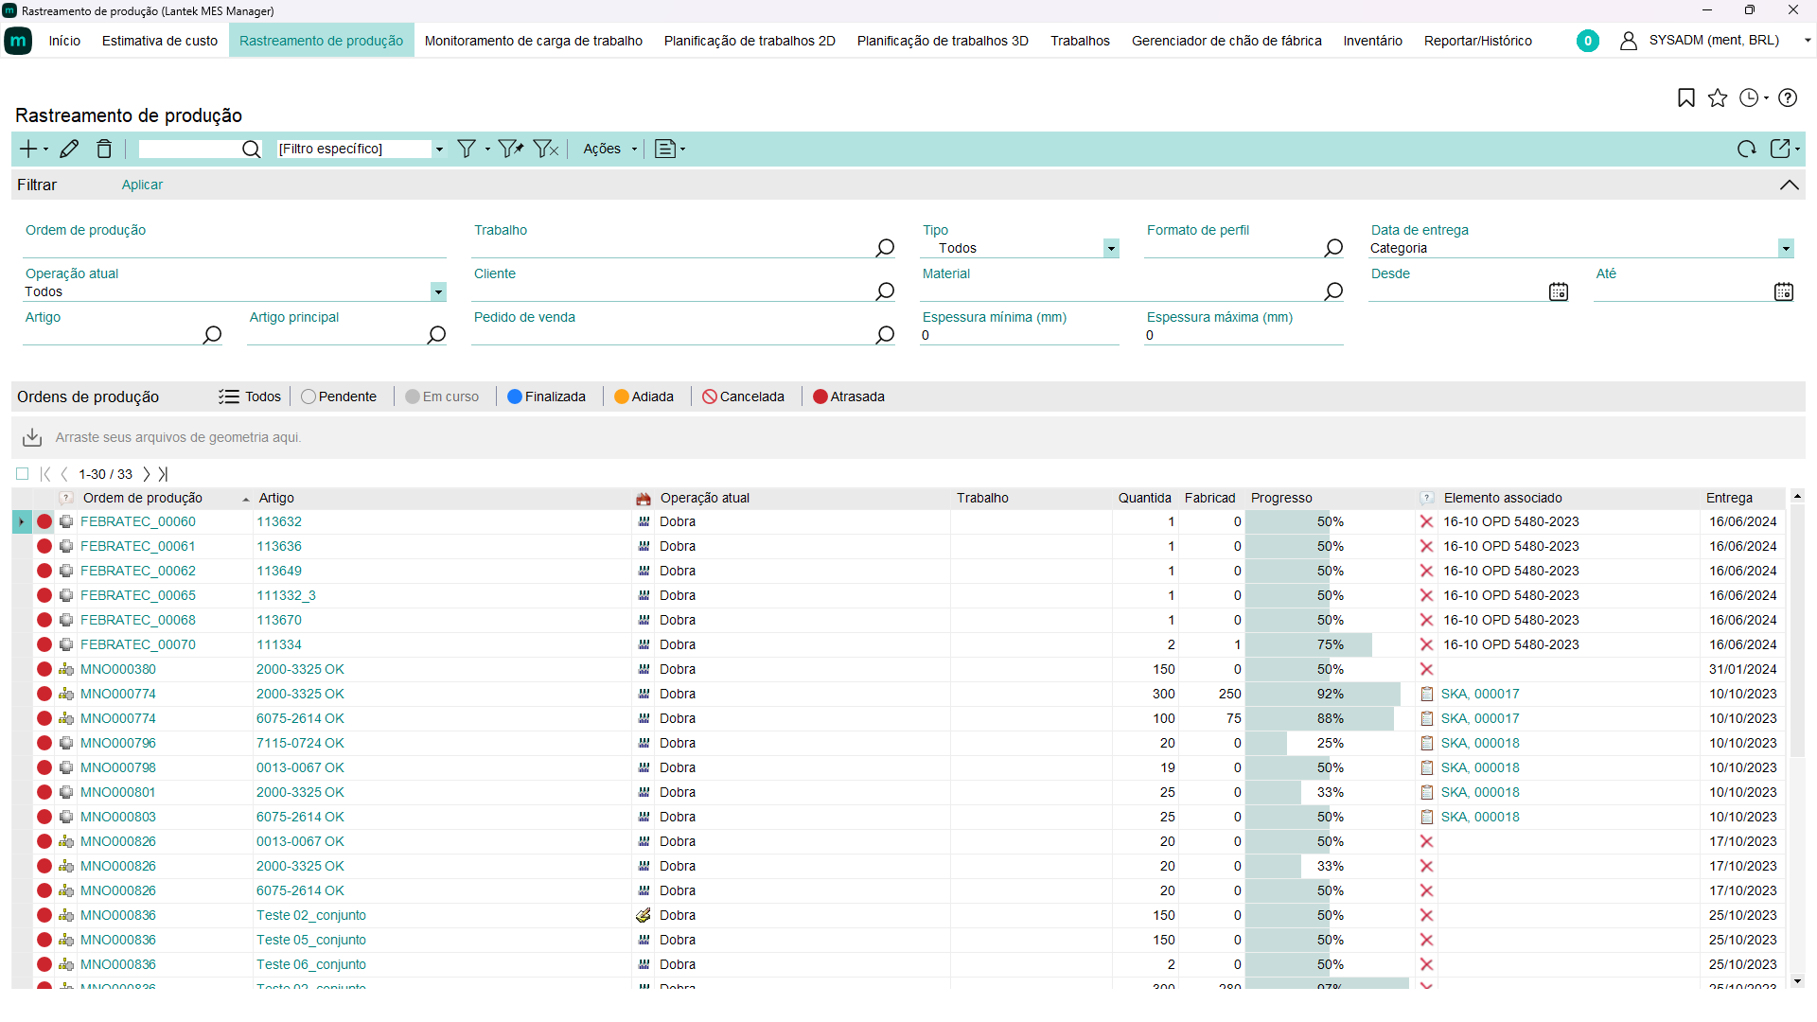Viewport: 1817px width, 1022px height.
Task: Collapse the Filtrar panel chevron
Action: pyautogui.click(x=1789, y=185)
